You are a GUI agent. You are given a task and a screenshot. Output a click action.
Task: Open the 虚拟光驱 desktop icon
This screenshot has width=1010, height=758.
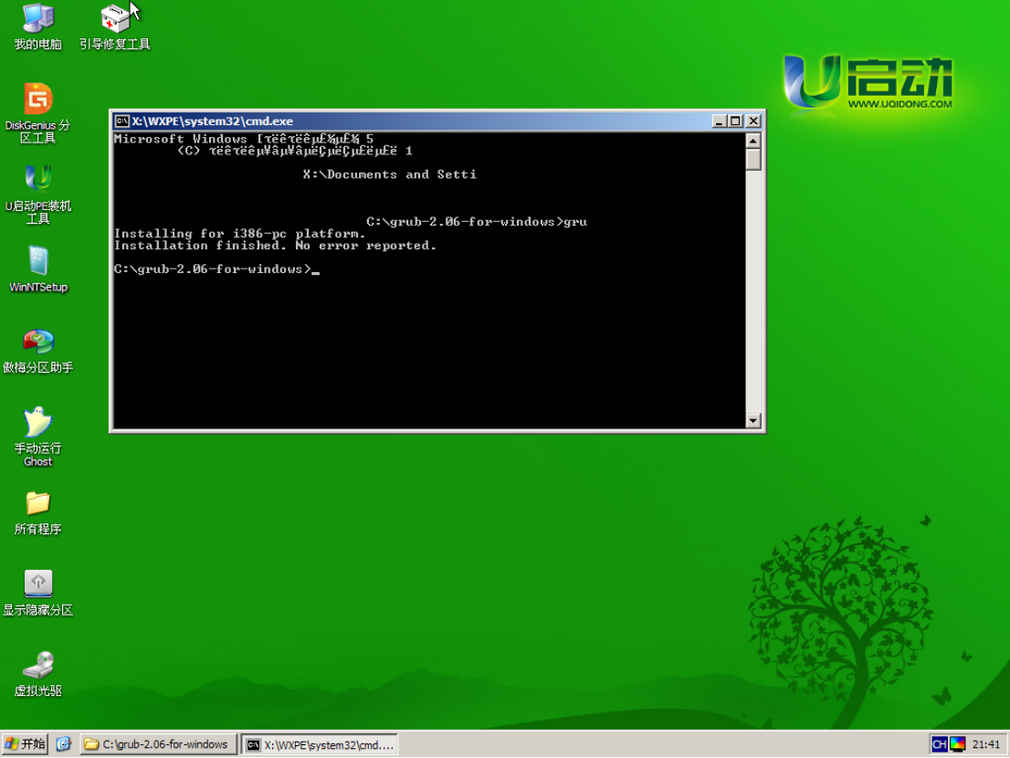point(38,674)
